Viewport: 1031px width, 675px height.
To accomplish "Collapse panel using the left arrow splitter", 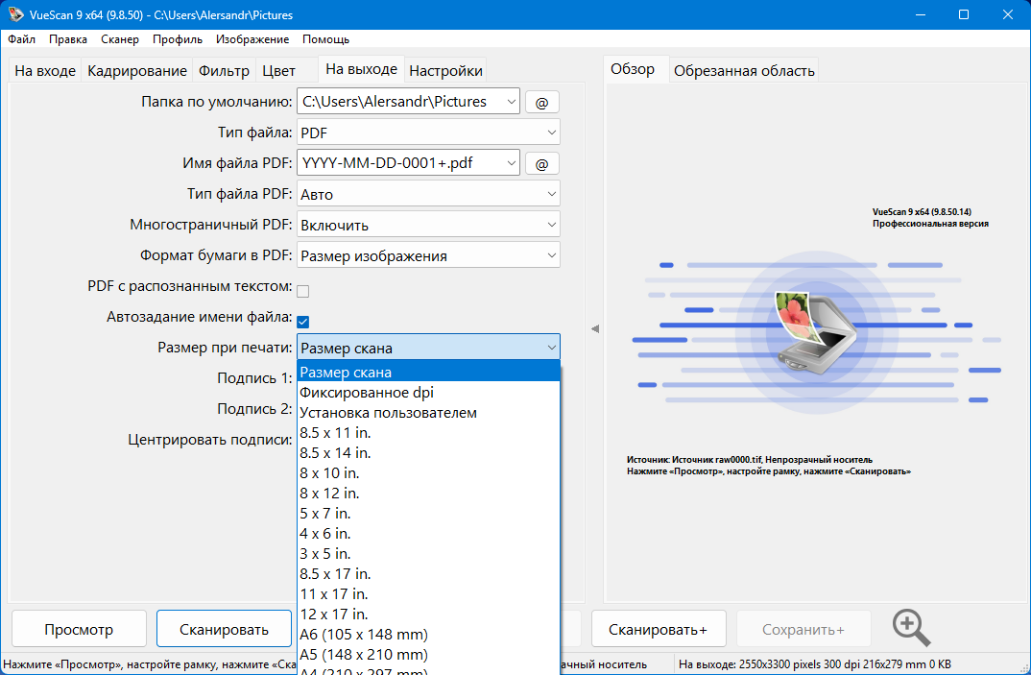I will 594,328.
